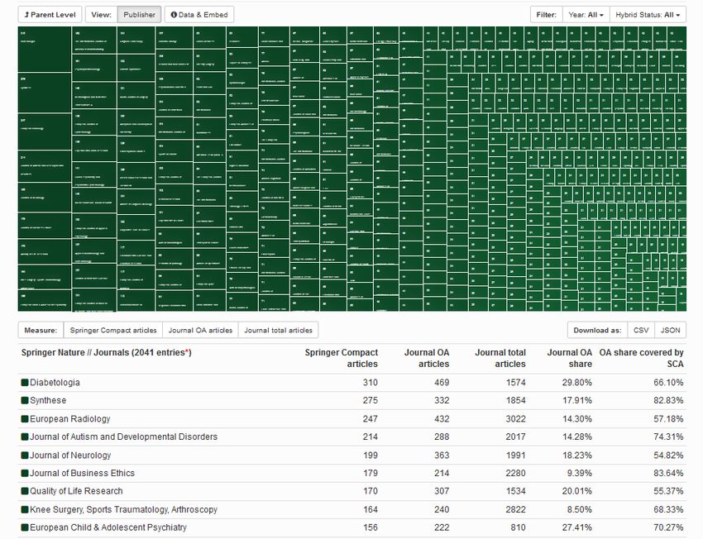Screen dimensions: 703x539
Task: Download the data as JSON
Action: click(x=670, y=330)
